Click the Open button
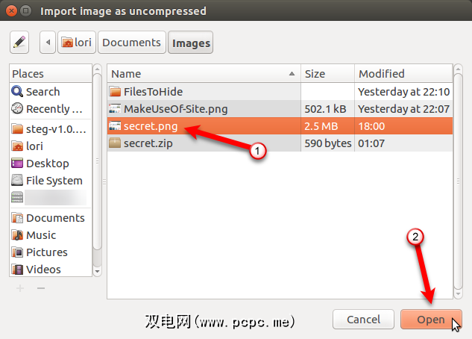Viewport: 472px width, 339px height. pyautogui.click(x=430, y=320)
